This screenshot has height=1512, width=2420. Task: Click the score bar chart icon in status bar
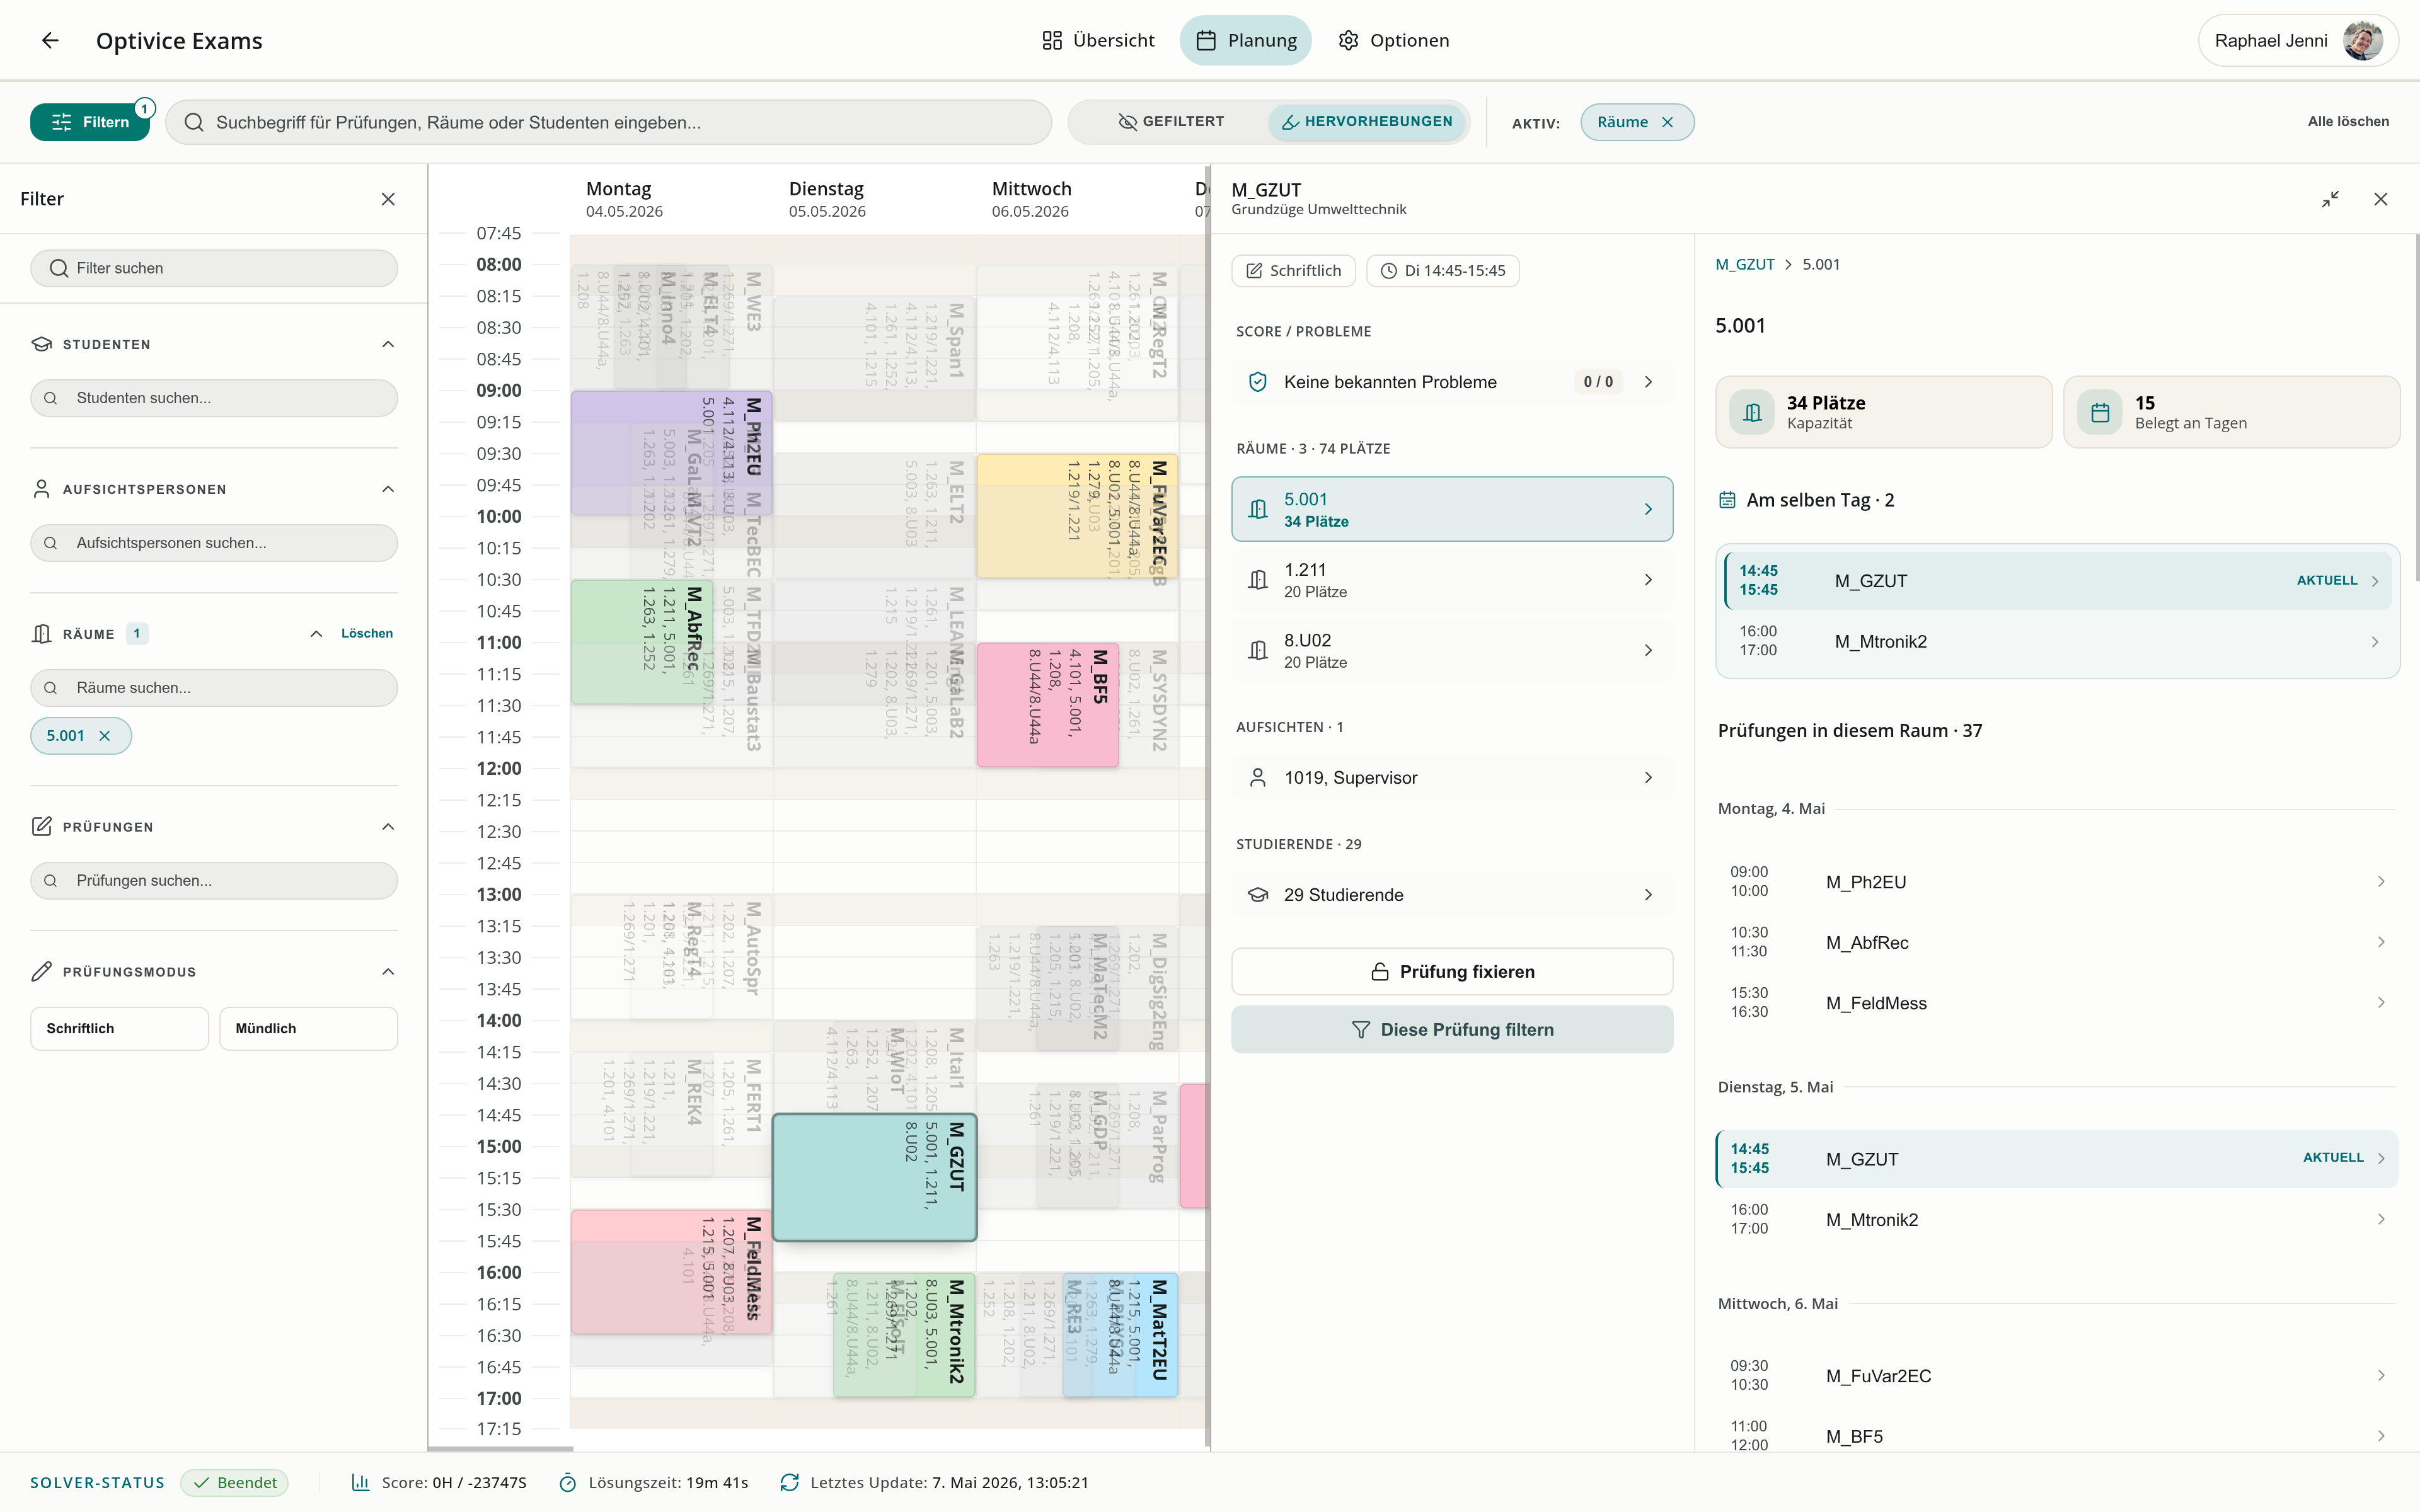tap(361, 1482)
